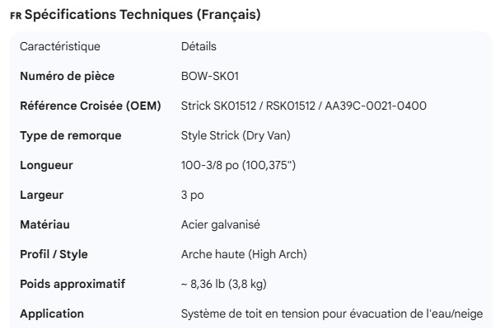The width and height of the screenshot is (500, 330).
Task: Click the Système de toit en tension description
Action: 331,313
